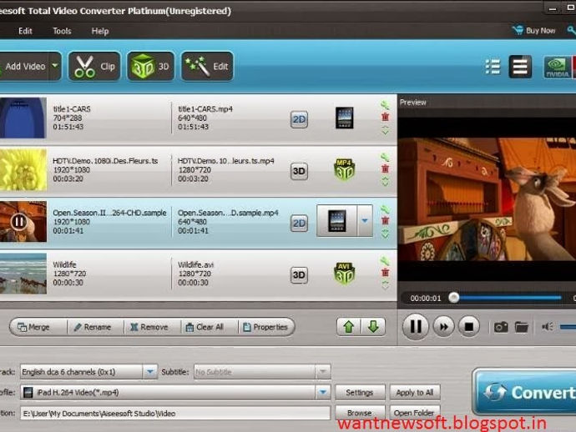Open the Help menu
This screenshot has height=432, width=576.
(x=100, y=31)
